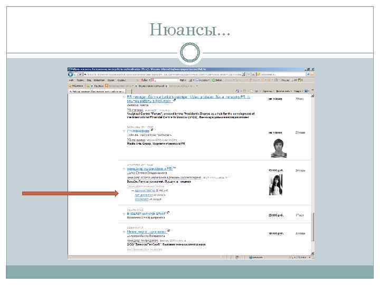
Task: Click the vertical scrollbar thumb
Action: coord(313,227)
